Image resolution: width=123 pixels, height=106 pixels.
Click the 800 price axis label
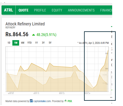point(107,69)
